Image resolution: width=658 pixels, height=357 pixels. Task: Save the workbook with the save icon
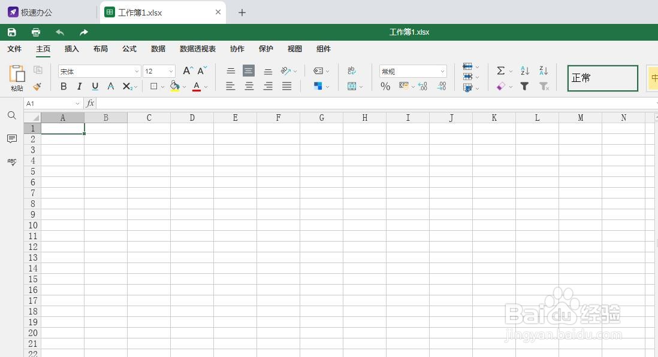12,32
